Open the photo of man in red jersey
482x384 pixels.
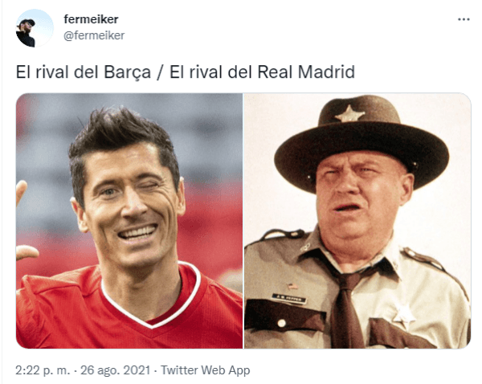[x=129, y=221]
